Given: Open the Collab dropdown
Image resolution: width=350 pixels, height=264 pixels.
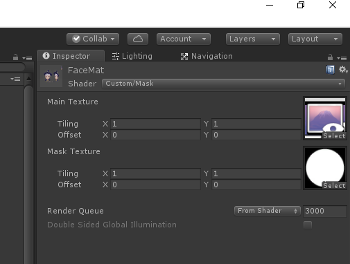Looking at the screenshot, I should tap(93, 39).
